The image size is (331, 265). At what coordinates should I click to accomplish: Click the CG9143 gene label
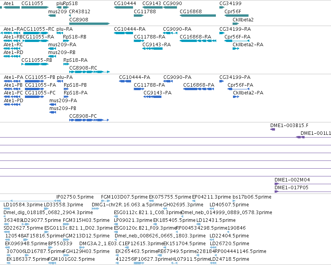(152, 3)
